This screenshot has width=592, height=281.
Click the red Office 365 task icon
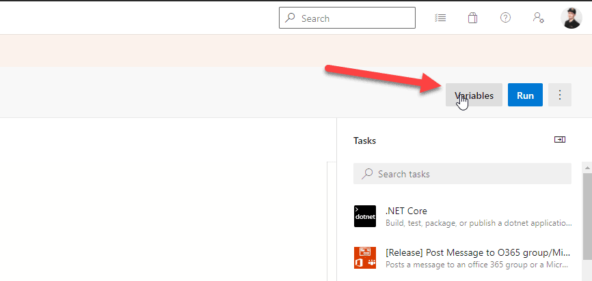[x=365, y=258]
